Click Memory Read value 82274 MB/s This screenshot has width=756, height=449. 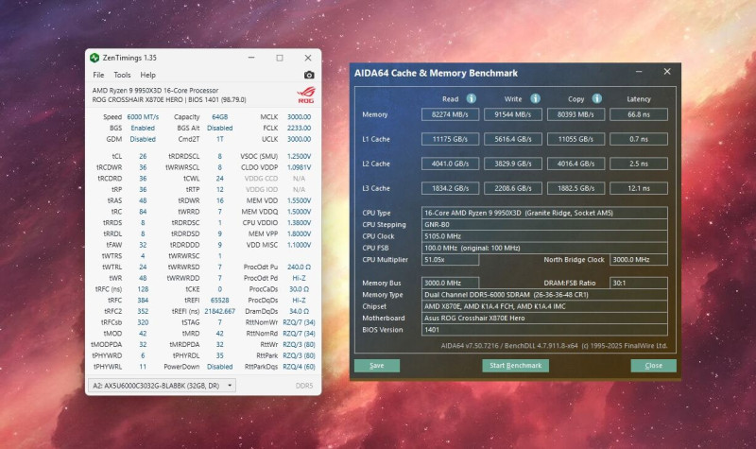[451, 114]
